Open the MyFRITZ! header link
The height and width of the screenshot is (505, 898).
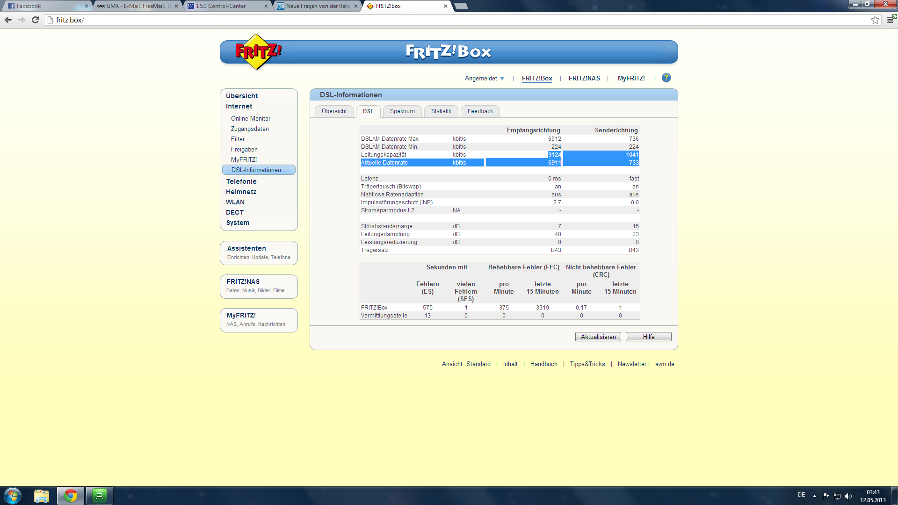631,78
